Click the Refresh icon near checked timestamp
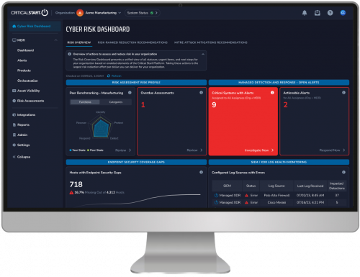The width and height of the screenshot is (360, 277). 109,76
